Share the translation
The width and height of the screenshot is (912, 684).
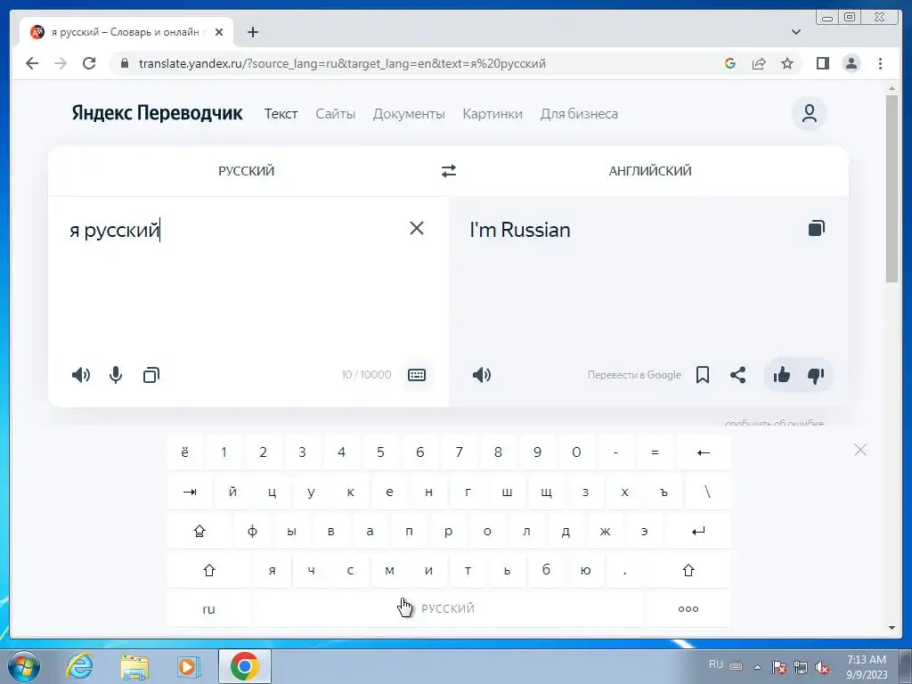(x=738, y=375)
